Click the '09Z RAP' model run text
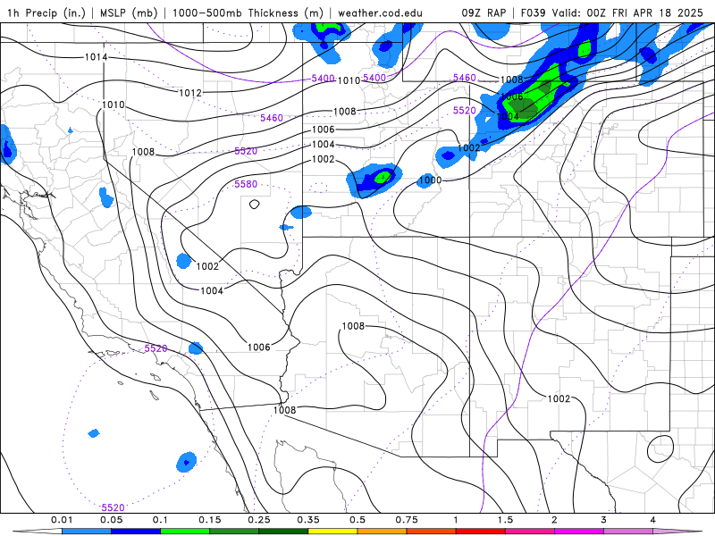The height and width of the screenshot is (536, 715). [484, 13]
